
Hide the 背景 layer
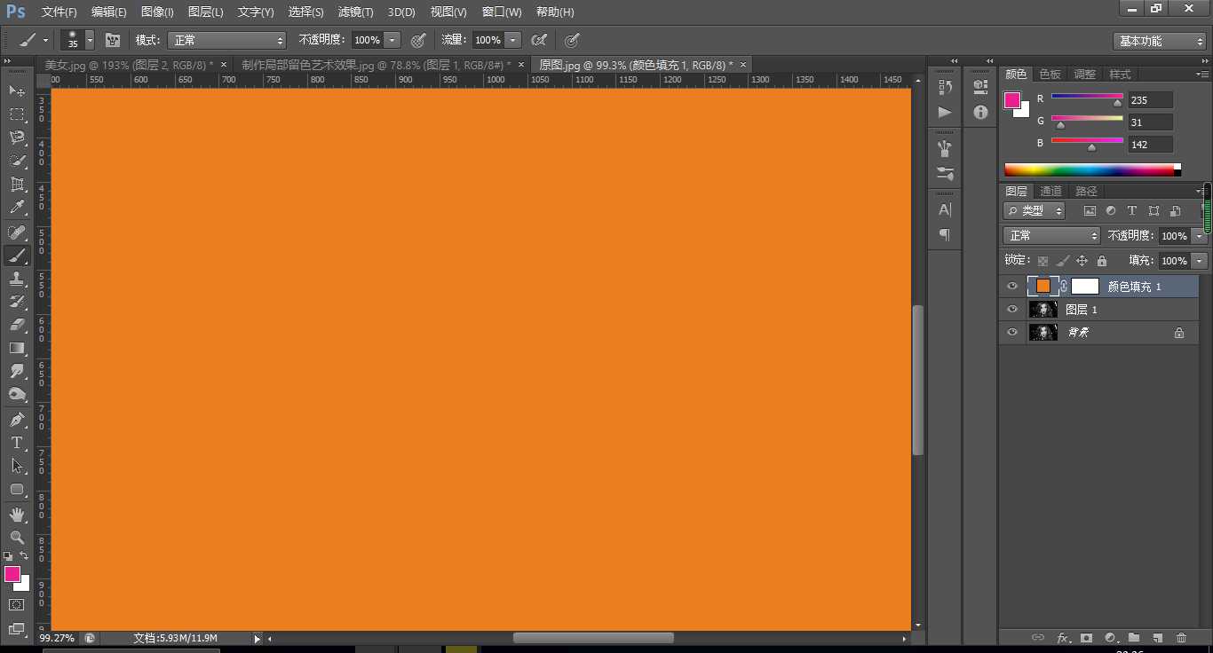[x=1011, y=333]
